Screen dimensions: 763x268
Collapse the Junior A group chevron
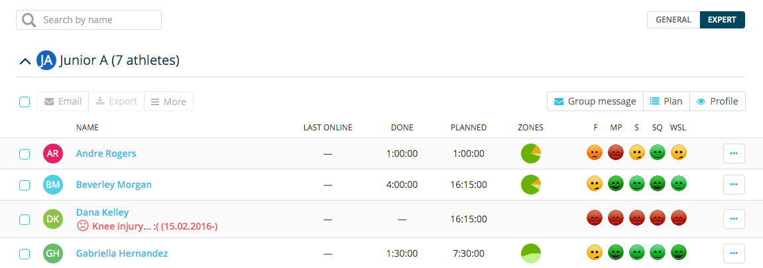coord(25,61)
